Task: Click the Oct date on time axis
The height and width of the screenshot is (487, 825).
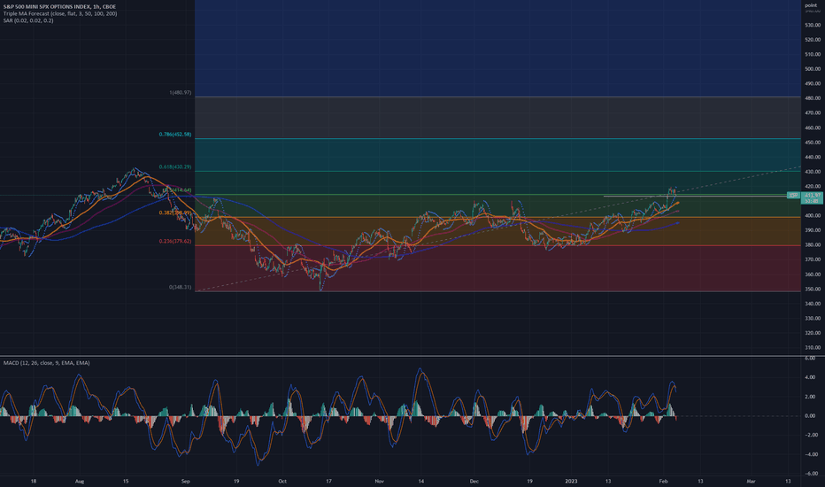Action: click(282, 481)
